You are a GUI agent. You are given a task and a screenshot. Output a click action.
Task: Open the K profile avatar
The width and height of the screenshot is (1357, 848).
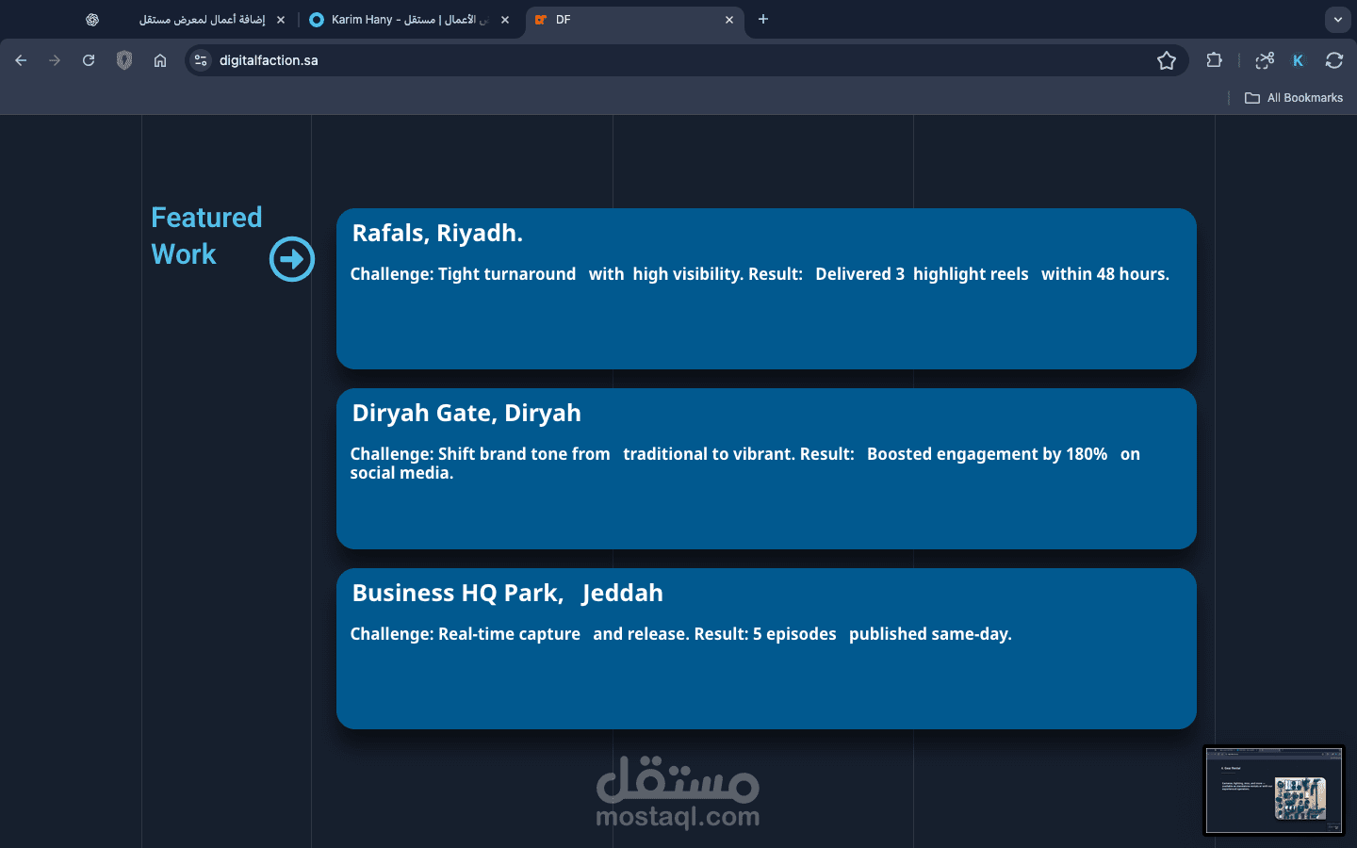pos(1299,60)
